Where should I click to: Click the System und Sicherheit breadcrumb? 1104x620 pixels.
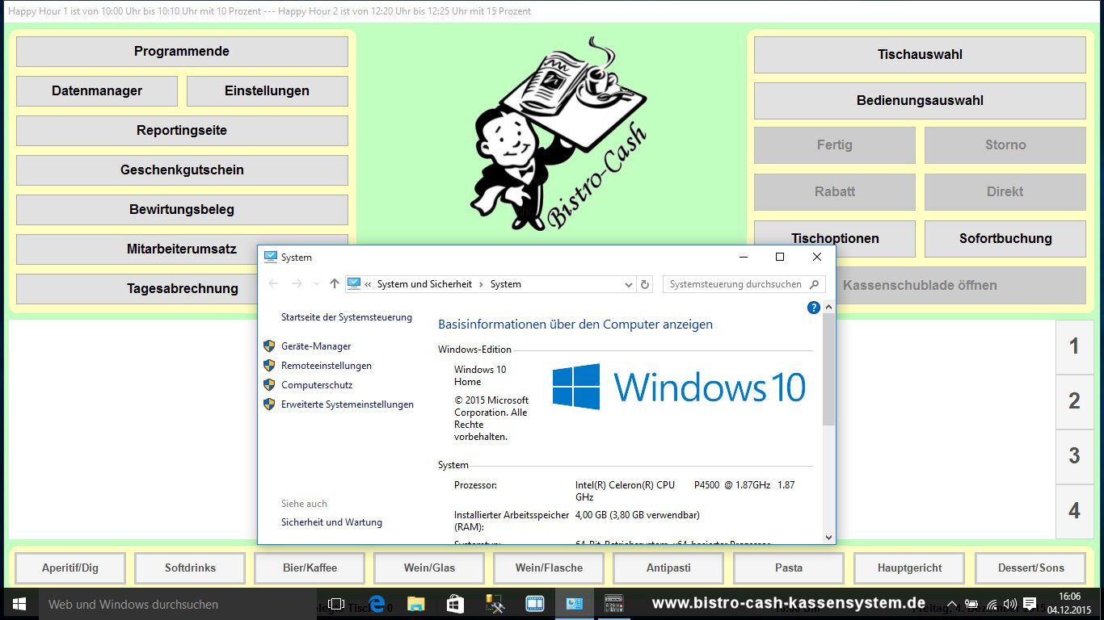pos(424,284)
